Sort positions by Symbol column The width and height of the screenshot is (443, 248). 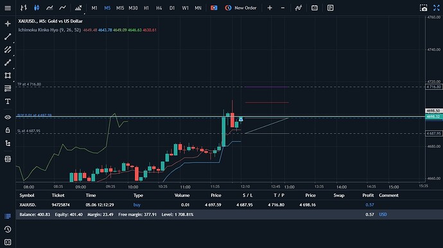click(27, 195)
